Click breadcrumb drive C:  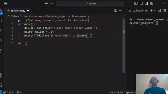[x=9, y=16]
